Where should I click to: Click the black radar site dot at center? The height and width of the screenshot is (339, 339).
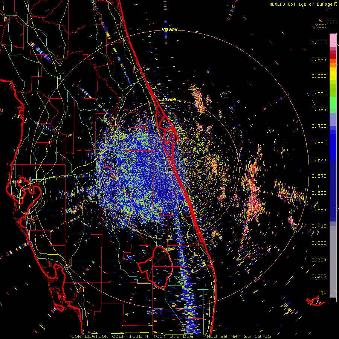pyautogui.click(x=170, y=169)
